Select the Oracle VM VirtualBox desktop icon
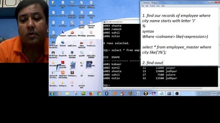Viewport: 220px width, 123px height. [72, 54]
